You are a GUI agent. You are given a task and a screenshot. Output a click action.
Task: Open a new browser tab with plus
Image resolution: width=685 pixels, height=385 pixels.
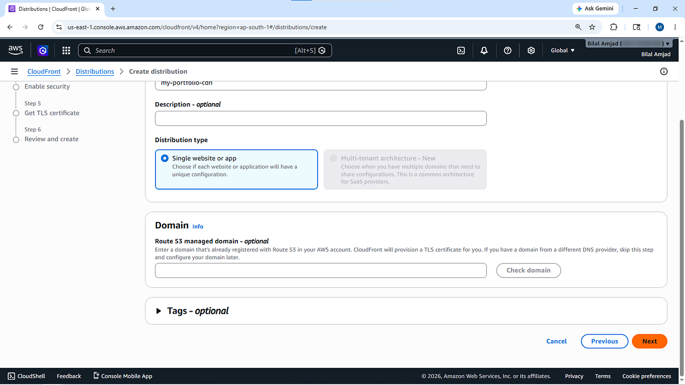coord(113,9)
